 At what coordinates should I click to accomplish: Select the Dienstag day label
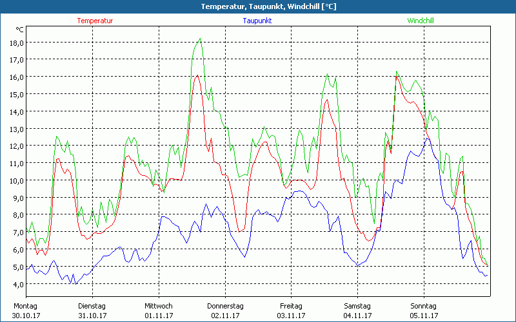pos(92,306)
